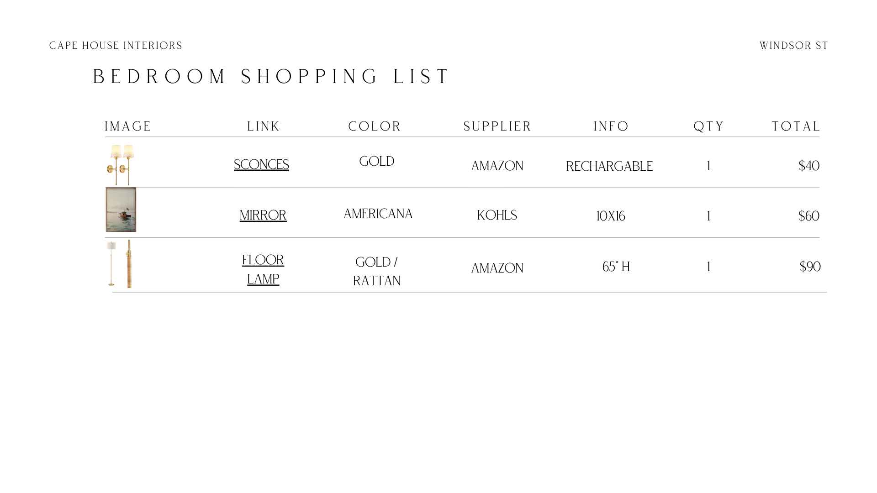Select the gold sconces product image
This screenshot has width=877, height=493.
pos(121,164)
